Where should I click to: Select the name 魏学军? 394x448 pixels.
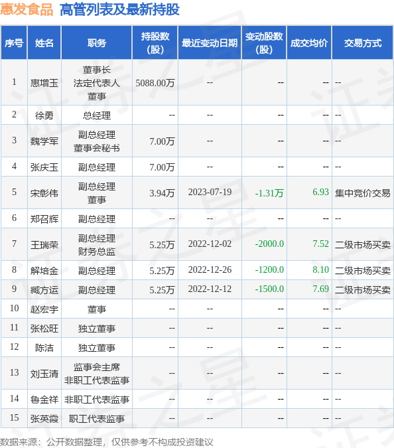[44, 141]
